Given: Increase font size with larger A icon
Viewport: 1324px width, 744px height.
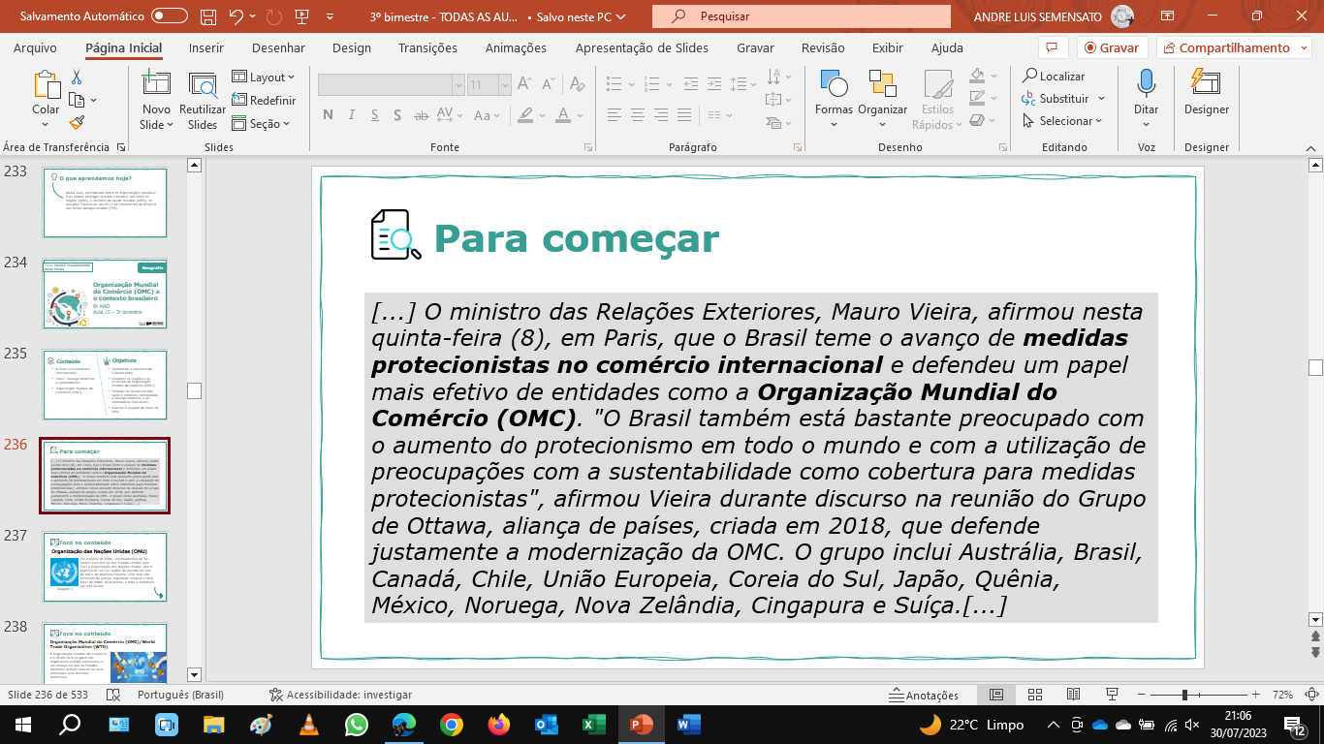Looking at the screenshot, I should pos(526,85).
